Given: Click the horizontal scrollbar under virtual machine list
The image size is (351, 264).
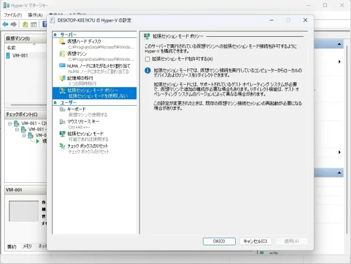Looking at the screenshot, I should coord(29,105).
